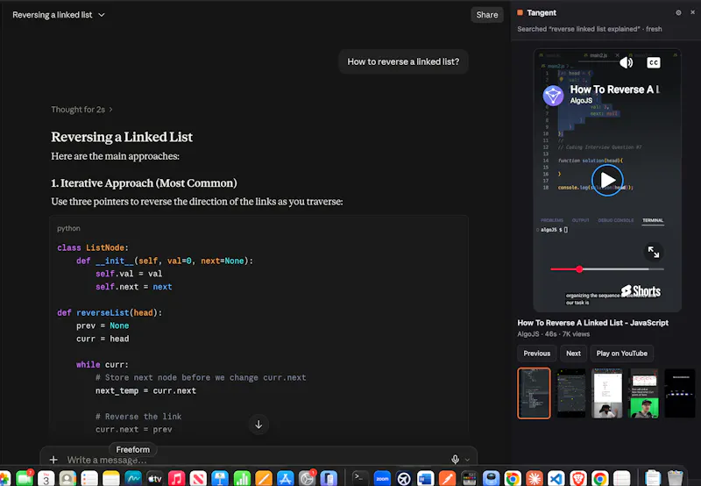
Task: Open Pages from the dock
Action: pos(264,478)
